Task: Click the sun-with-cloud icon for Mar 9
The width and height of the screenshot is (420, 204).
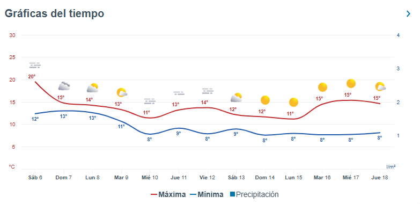Action: (122, 92)
